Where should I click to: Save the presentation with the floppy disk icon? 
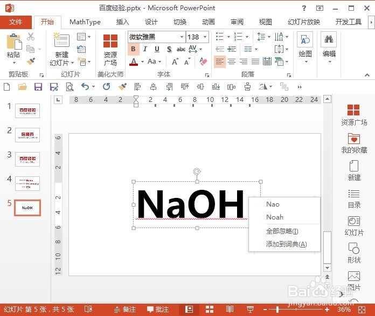[x=38, y=87]
